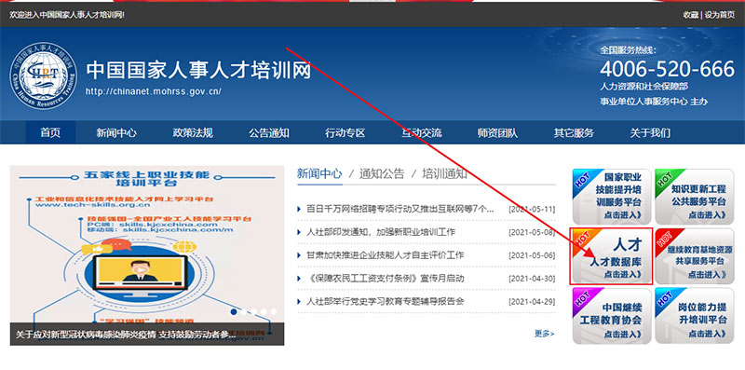This screenshot has width=745, height=370.
Task: Click the 人力资源和社会保障部 text
Action: pyautogui.click(x=643, y=87)
